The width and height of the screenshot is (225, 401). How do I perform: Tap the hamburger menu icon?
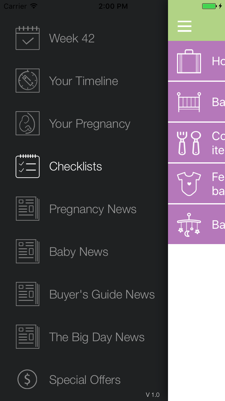(x=184, y=26)
